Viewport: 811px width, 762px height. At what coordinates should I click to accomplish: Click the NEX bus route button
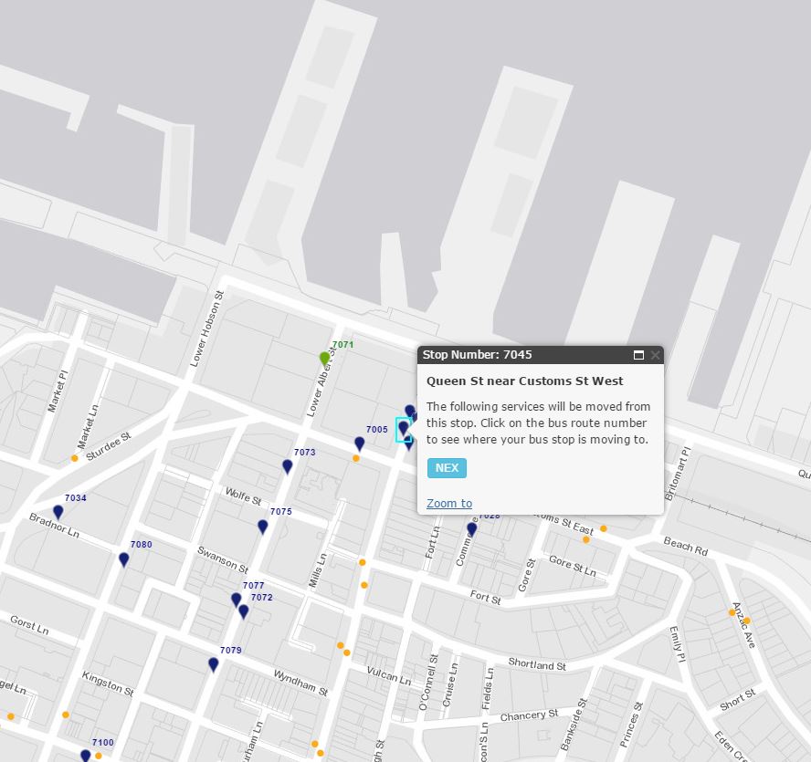(x=447, y=468)
